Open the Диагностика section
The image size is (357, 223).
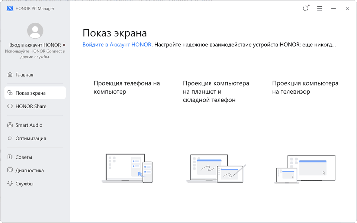[x=35, y=170]
